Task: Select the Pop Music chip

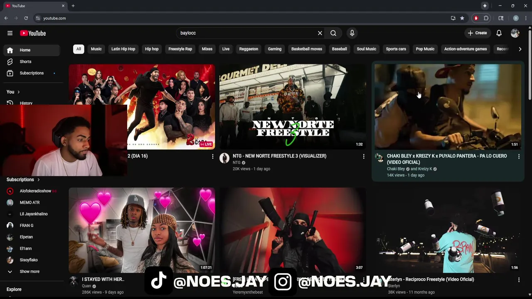Action: (425, 49)
